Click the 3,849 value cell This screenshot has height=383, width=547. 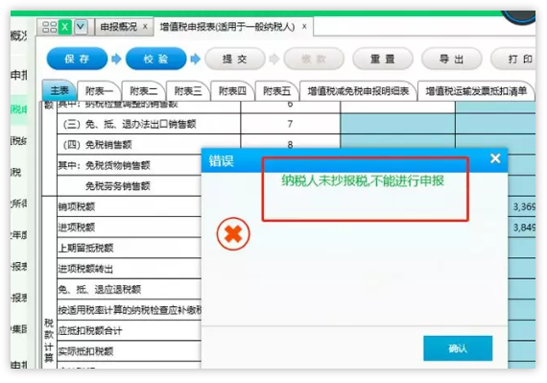click(522, 227)
